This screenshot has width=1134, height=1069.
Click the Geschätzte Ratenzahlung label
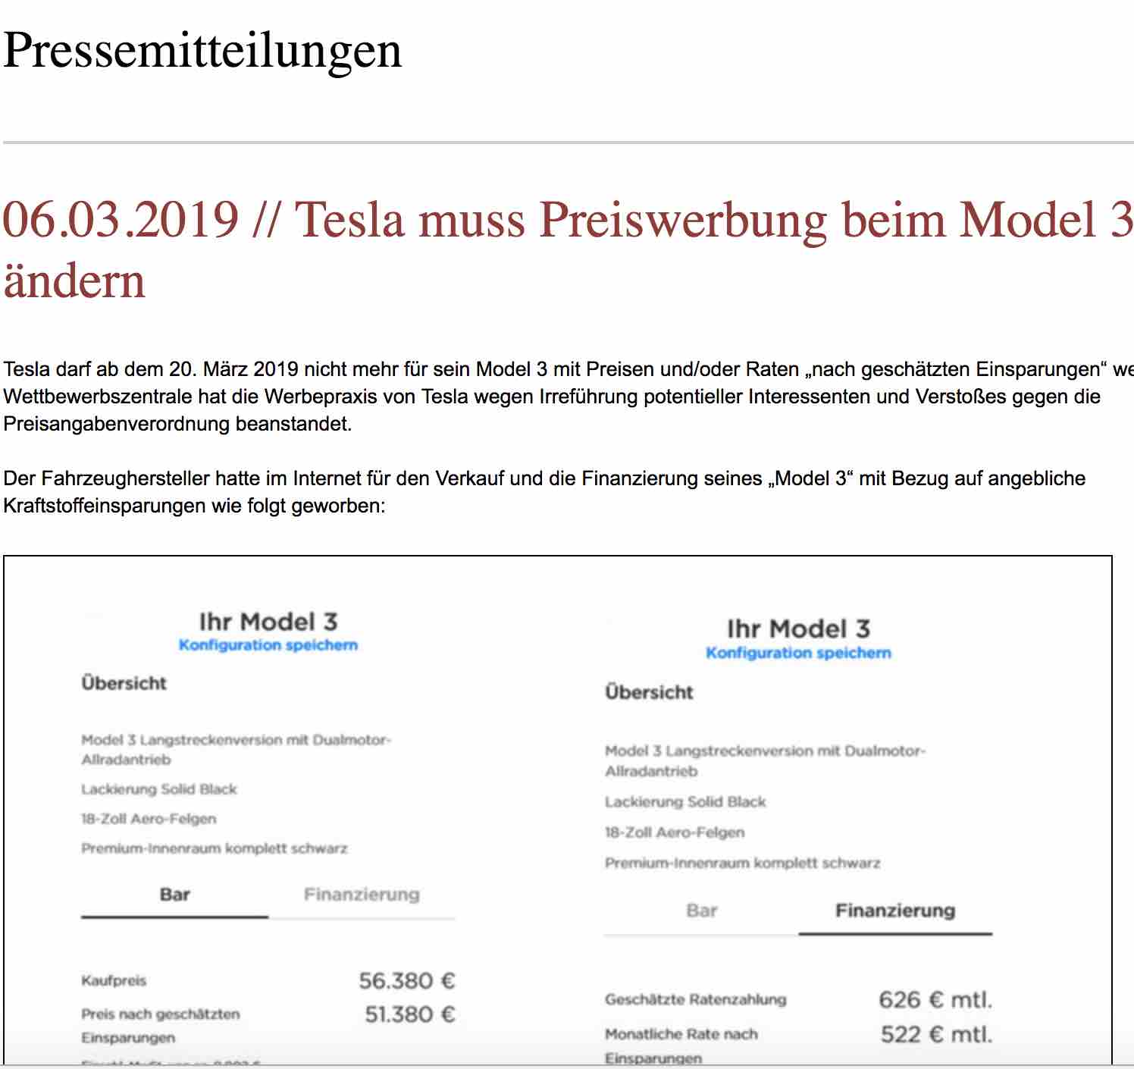[x=695, y=1000]
